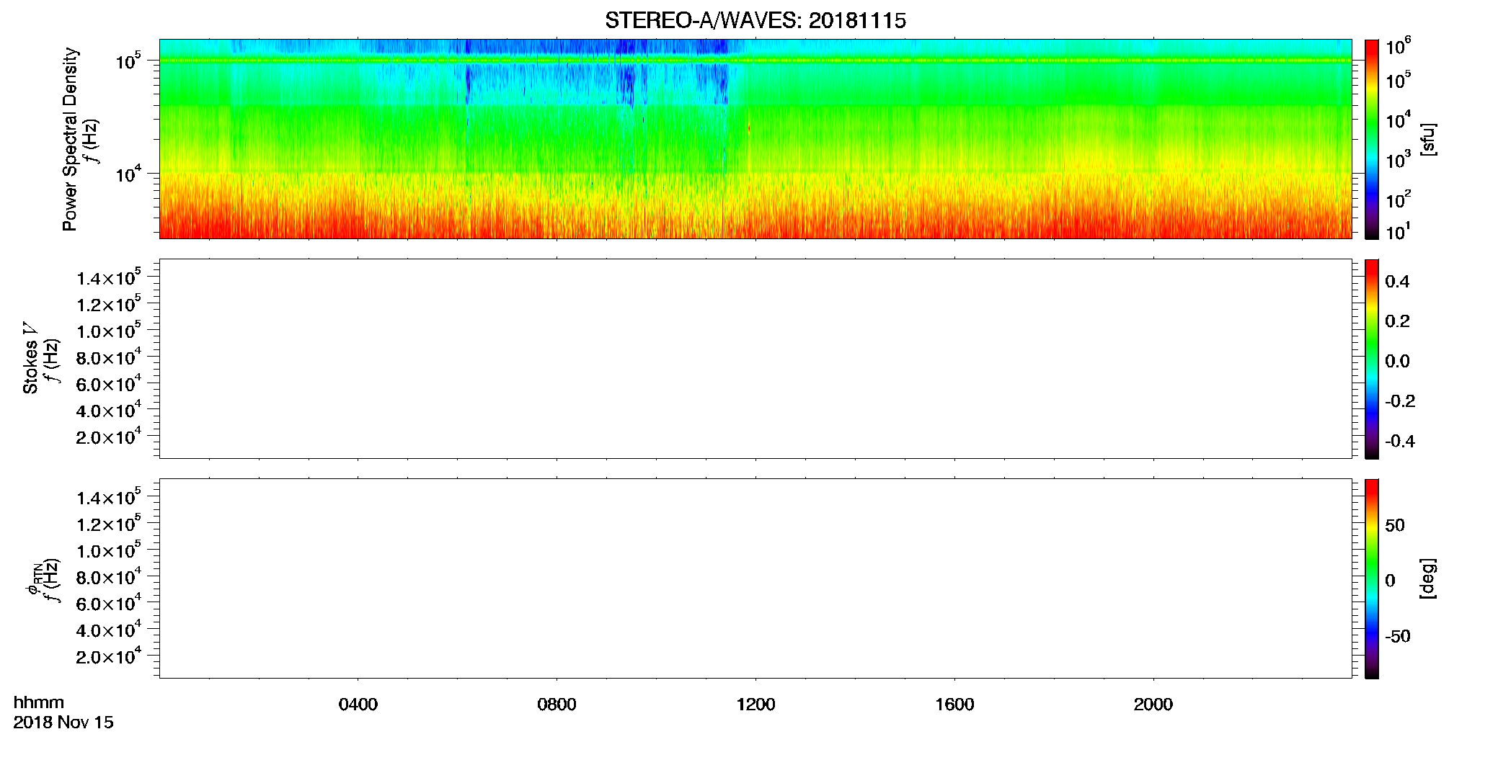Screen dimensions: 1511x778
Task: Click the 1.4×10^5 tick on the phi RTN axis
Action: [108, 497]
